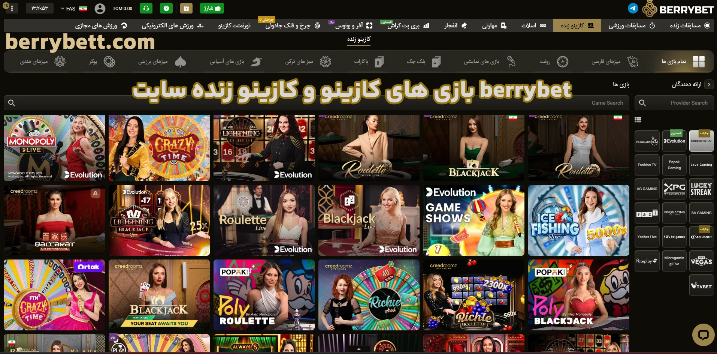The height and width of the screenshot is (354, 717).
Task: Open the Telegram icon near the logo
Action: click(633, 8)
